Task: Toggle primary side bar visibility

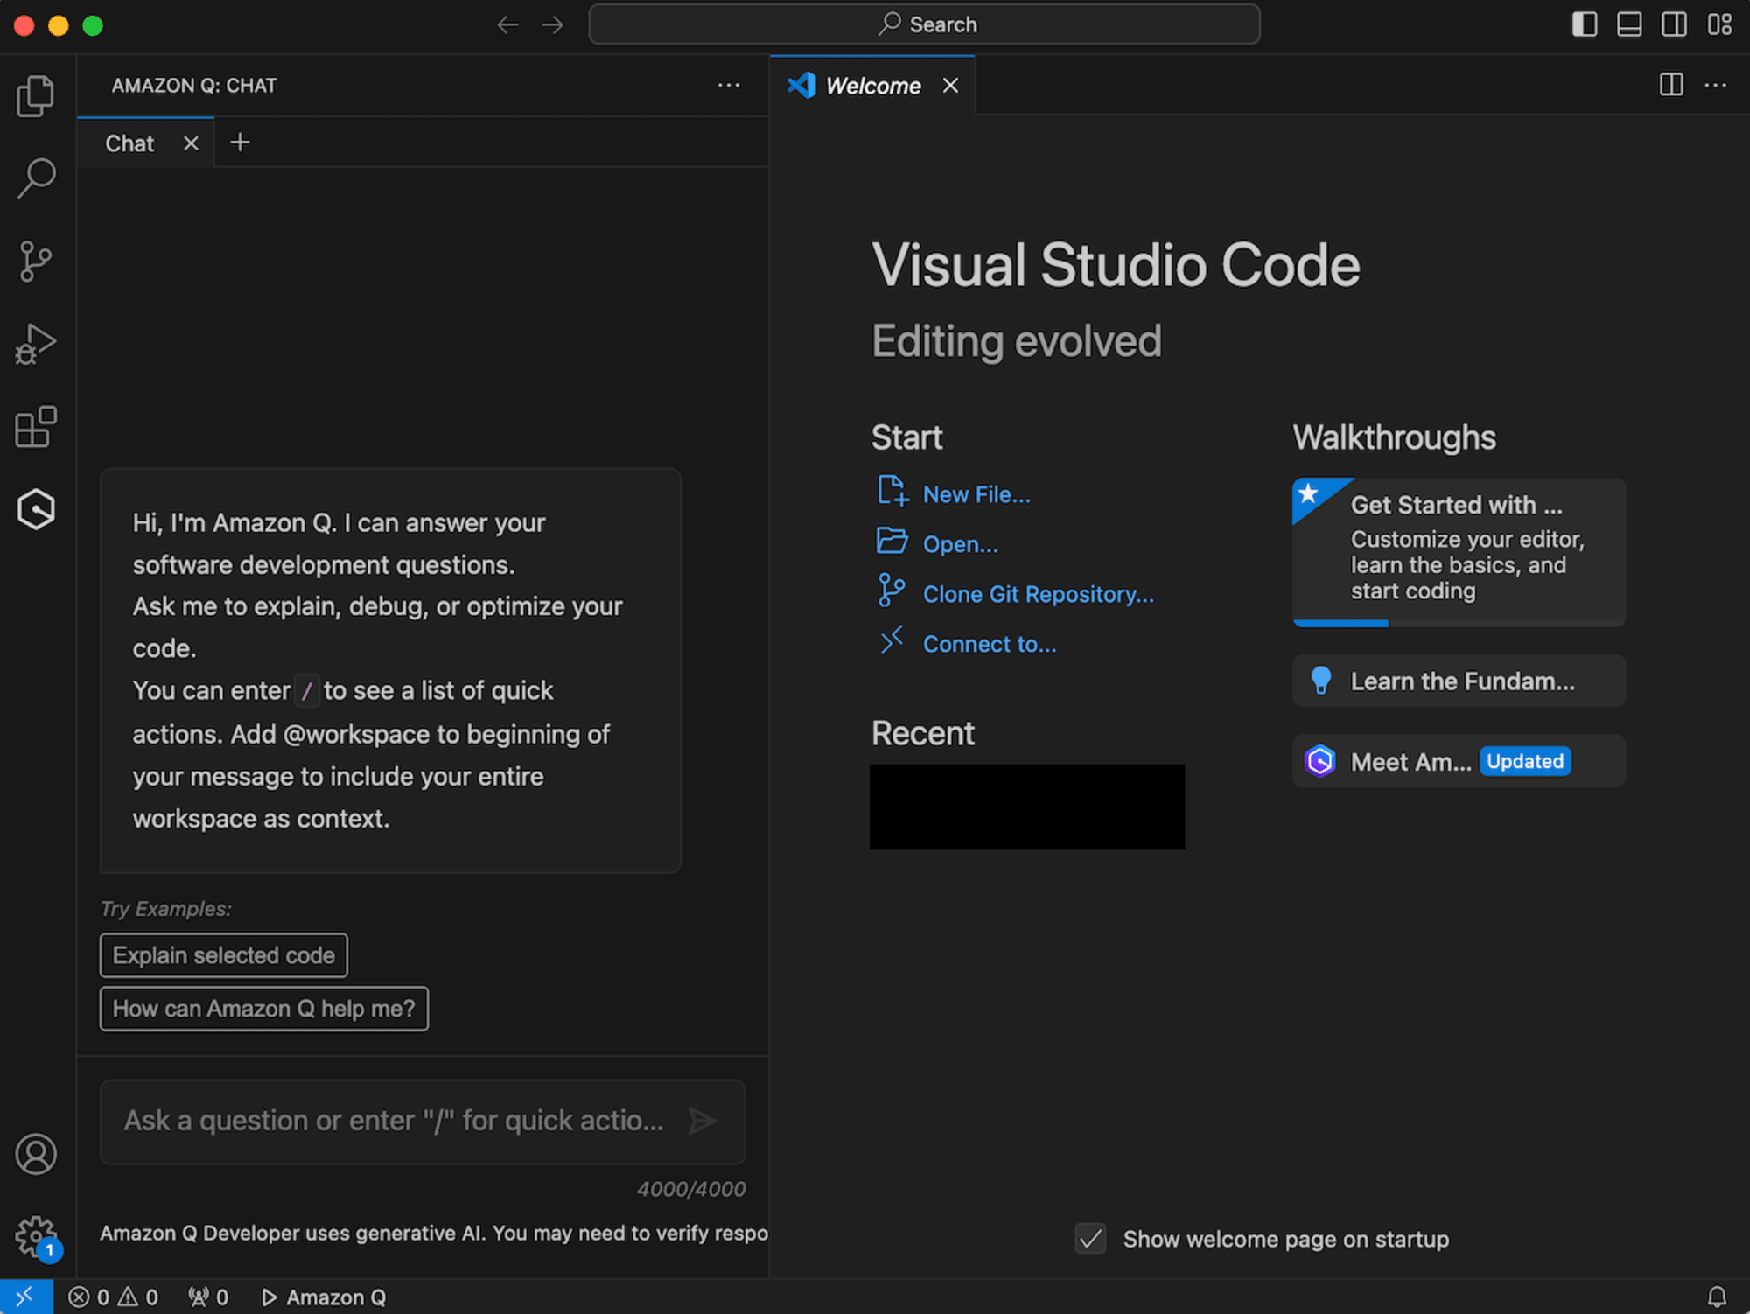Action: [1585, 24]
